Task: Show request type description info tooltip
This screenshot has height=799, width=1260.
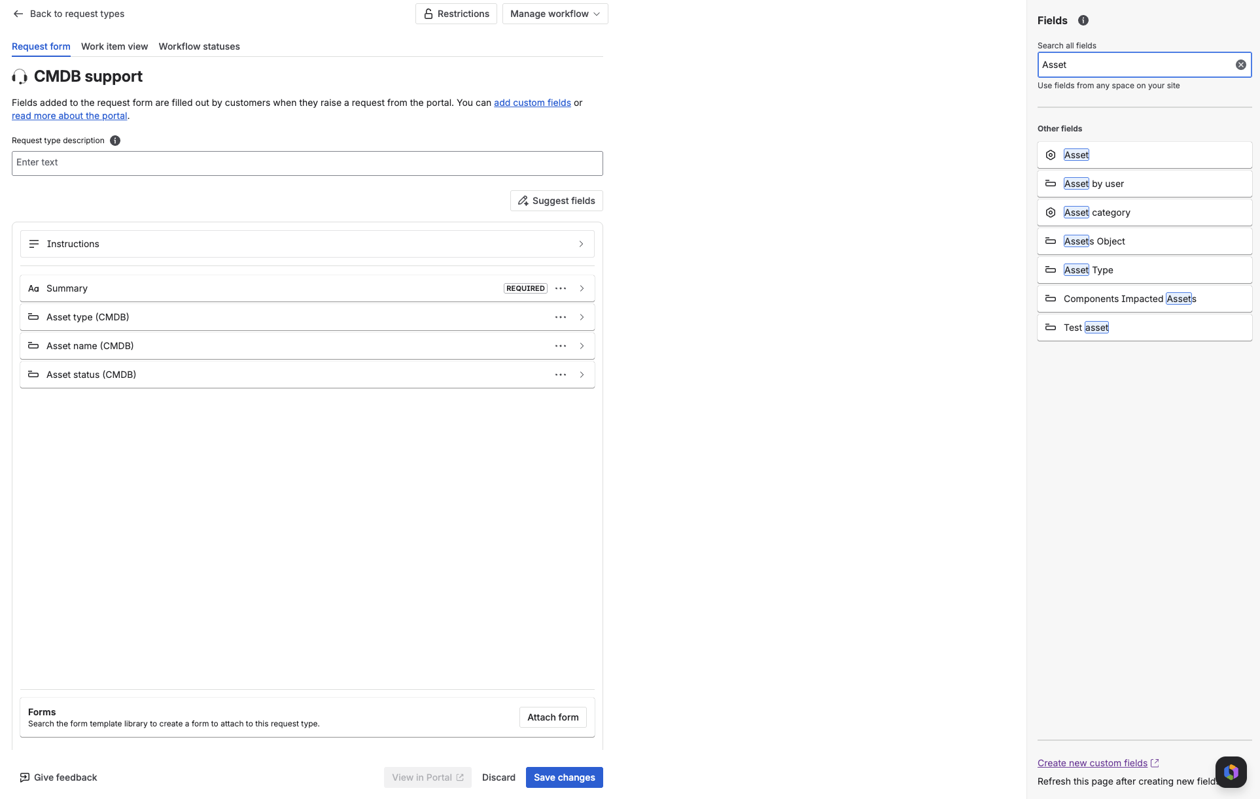Action: 115,141
